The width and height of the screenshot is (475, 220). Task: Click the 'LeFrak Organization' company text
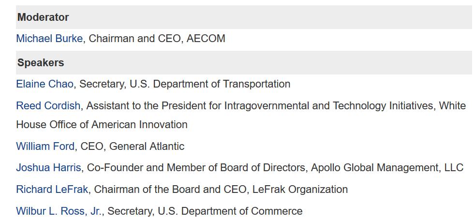tap(300, 190)
